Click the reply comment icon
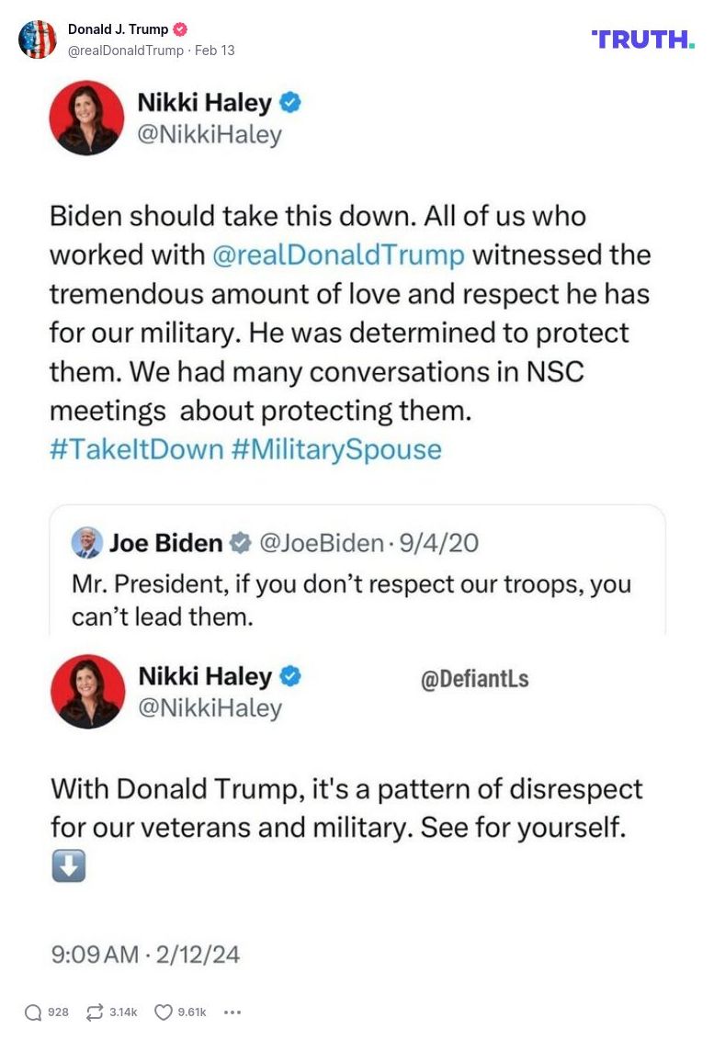 [x=33, y=1012]
